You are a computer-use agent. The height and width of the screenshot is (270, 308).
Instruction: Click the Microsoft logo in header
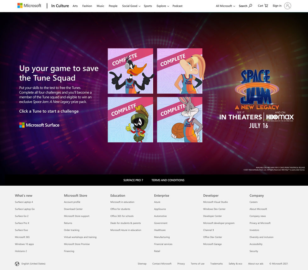(29, 6)
